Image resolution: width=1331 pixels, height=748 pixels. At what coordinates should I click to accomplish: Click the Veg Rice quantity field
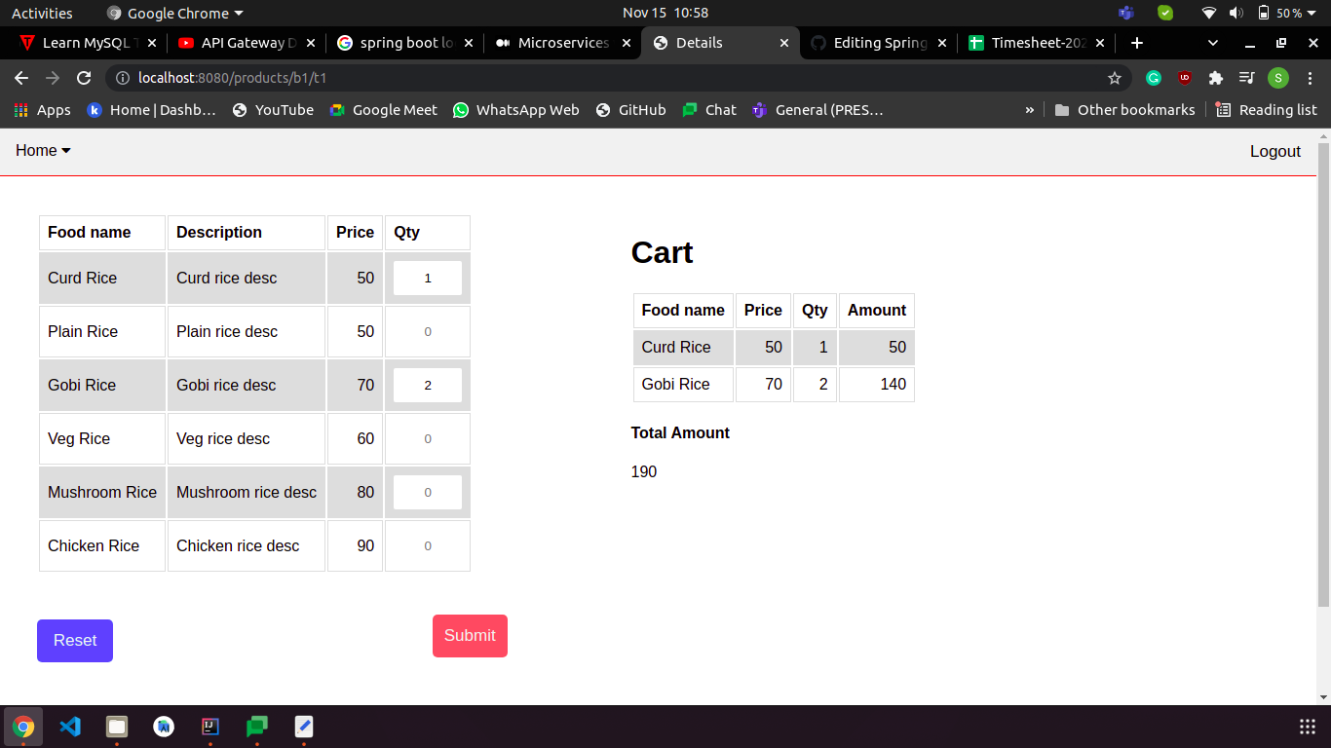pos(428,438)
